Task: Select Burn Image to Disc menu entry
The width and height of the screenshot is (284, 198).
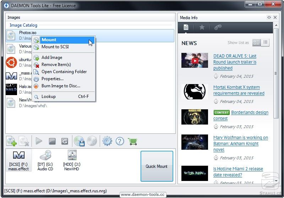Action: click(x=61, y=86)
